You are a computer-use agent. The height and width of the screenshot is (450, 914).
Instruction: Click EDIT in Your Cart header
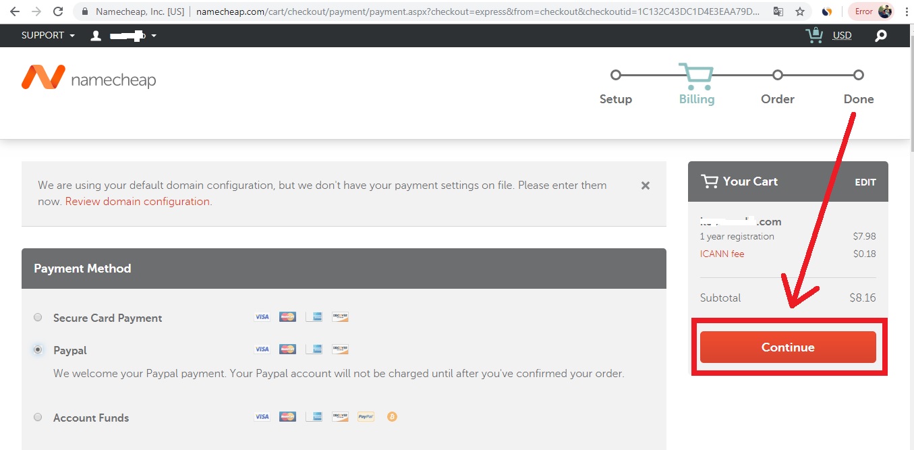[865, 182]
